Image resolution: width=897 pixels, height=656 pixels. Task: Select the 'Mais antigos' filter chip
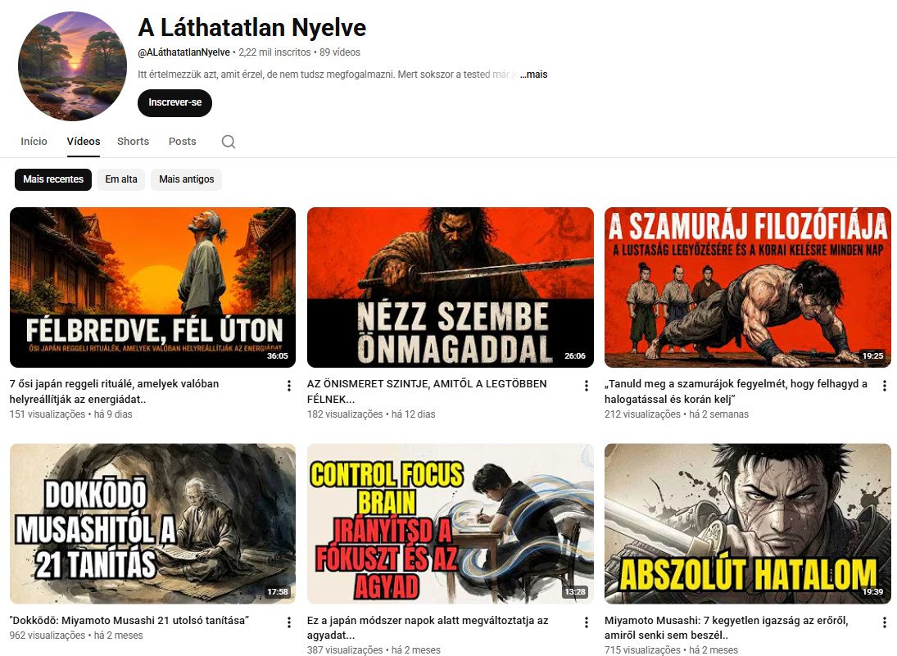click(187, 179)
